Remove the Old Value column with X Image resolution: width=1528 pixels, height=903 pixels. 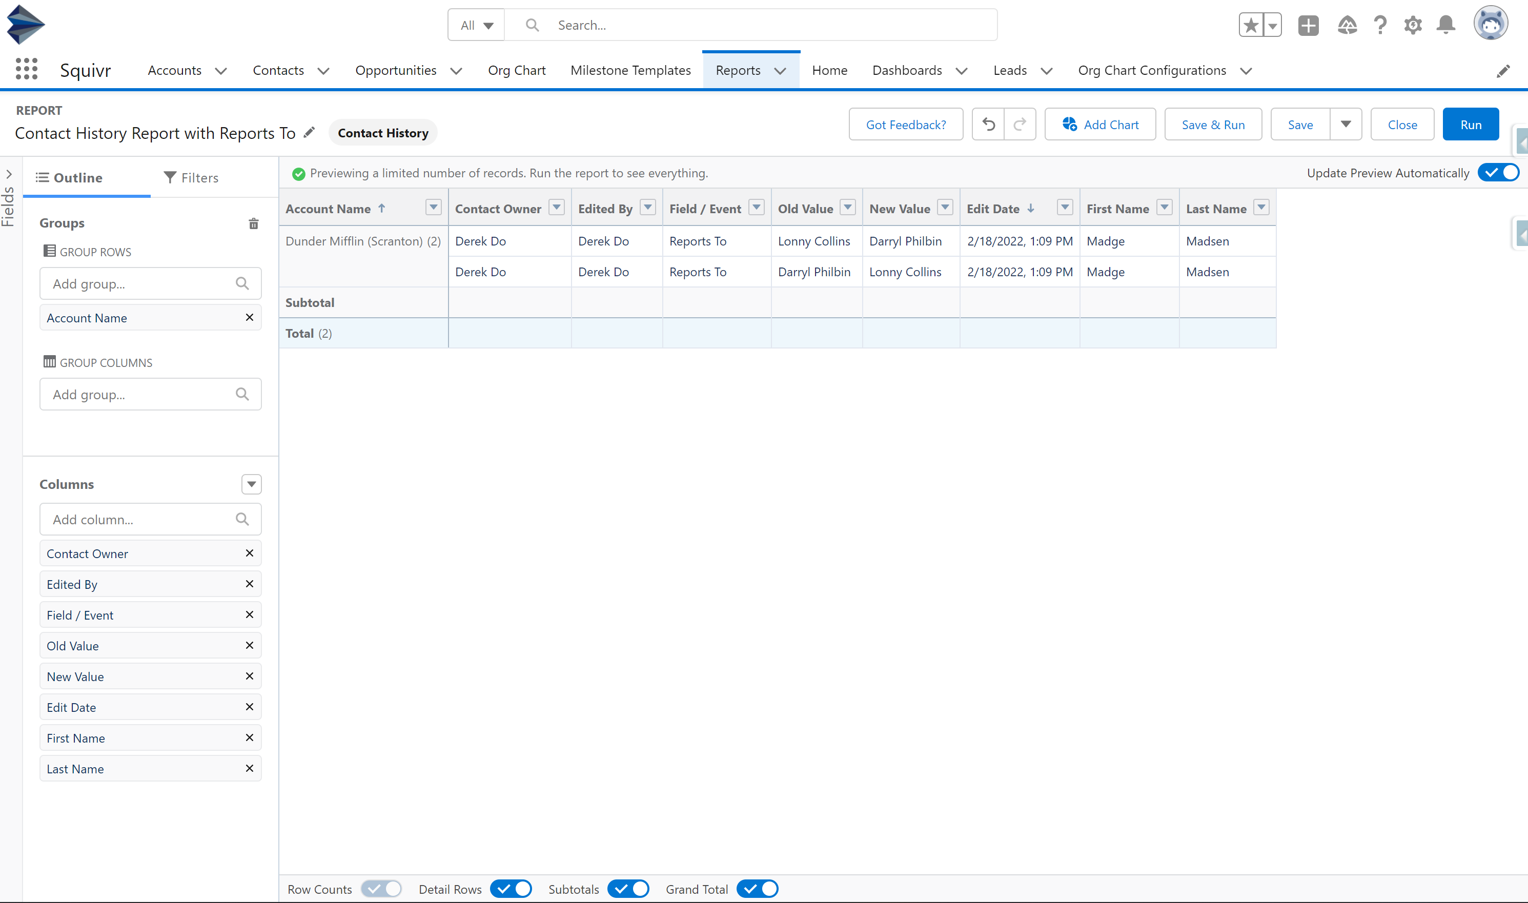250,646
